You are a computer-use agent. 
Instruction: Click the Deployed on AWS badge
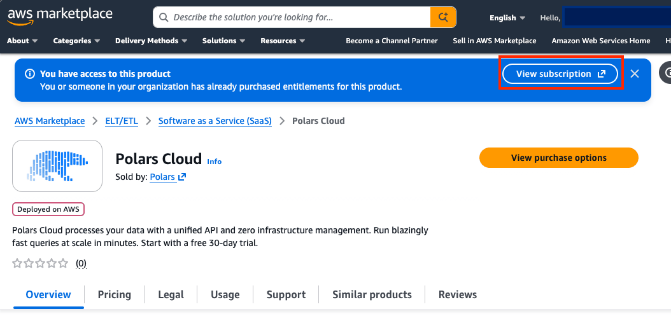point(48,210)
